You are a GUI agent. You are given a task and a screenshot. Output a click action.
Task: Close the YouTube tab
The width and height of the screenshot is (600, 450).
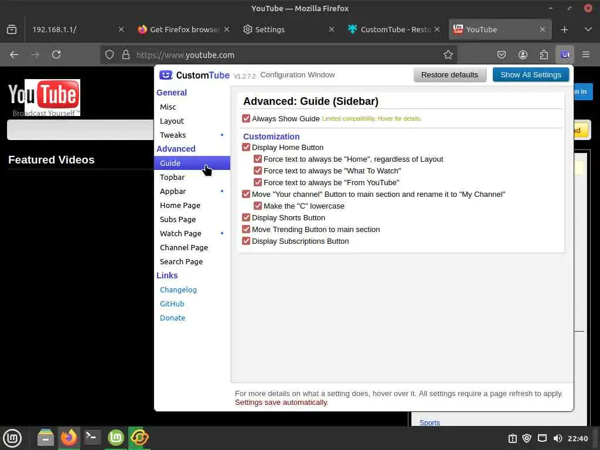[x=542, y=29]
